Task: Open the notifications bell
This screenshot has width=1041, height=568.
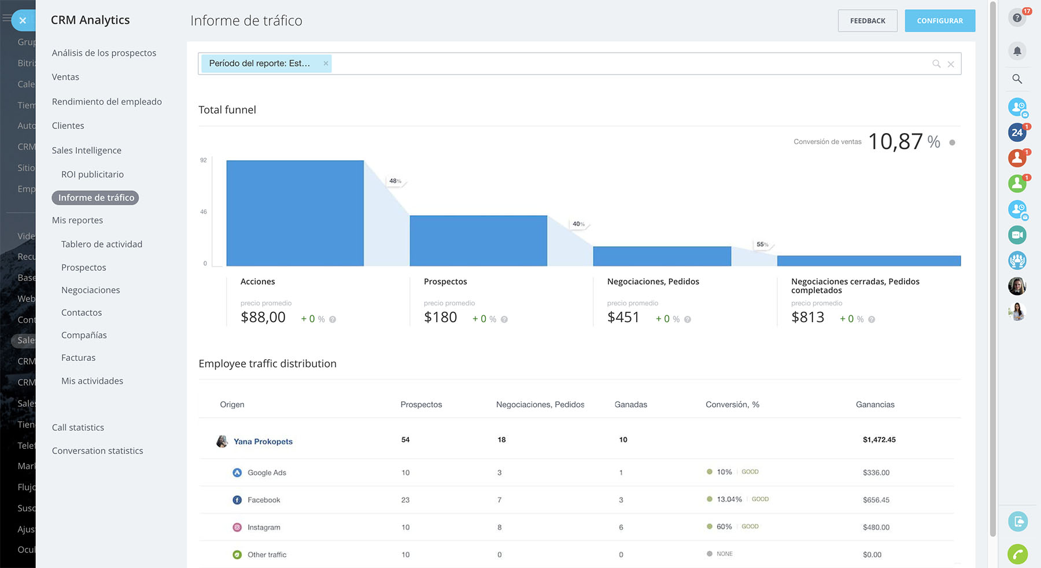Action: click(1017, 51)
